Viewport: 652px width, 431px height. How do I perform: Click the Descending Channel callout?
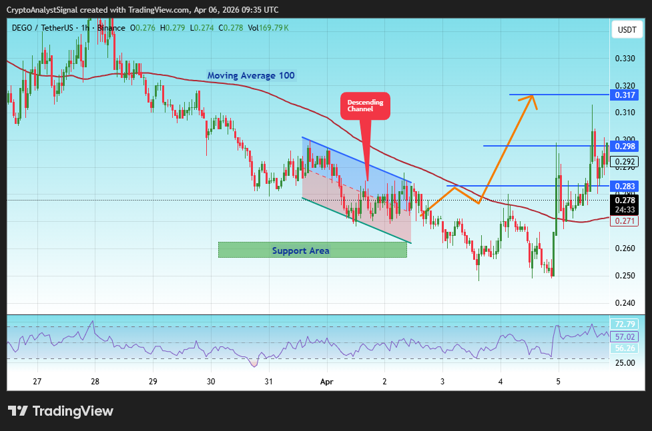tap(365, 106)
